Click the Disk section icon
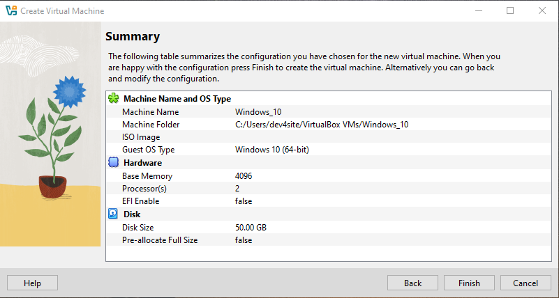 pyautogui.click(x=114, y=214)
